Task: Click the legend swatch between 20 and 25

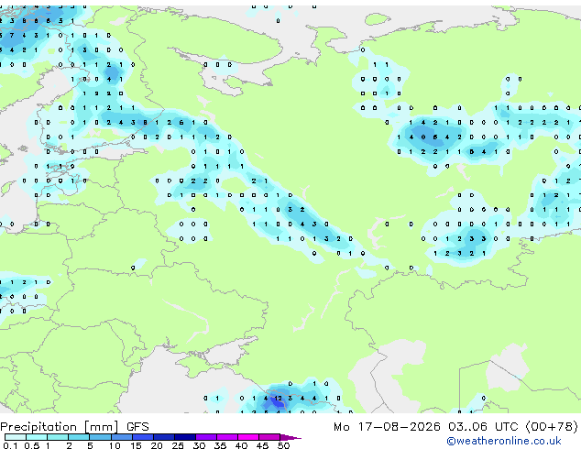Action: pos(163,437)
